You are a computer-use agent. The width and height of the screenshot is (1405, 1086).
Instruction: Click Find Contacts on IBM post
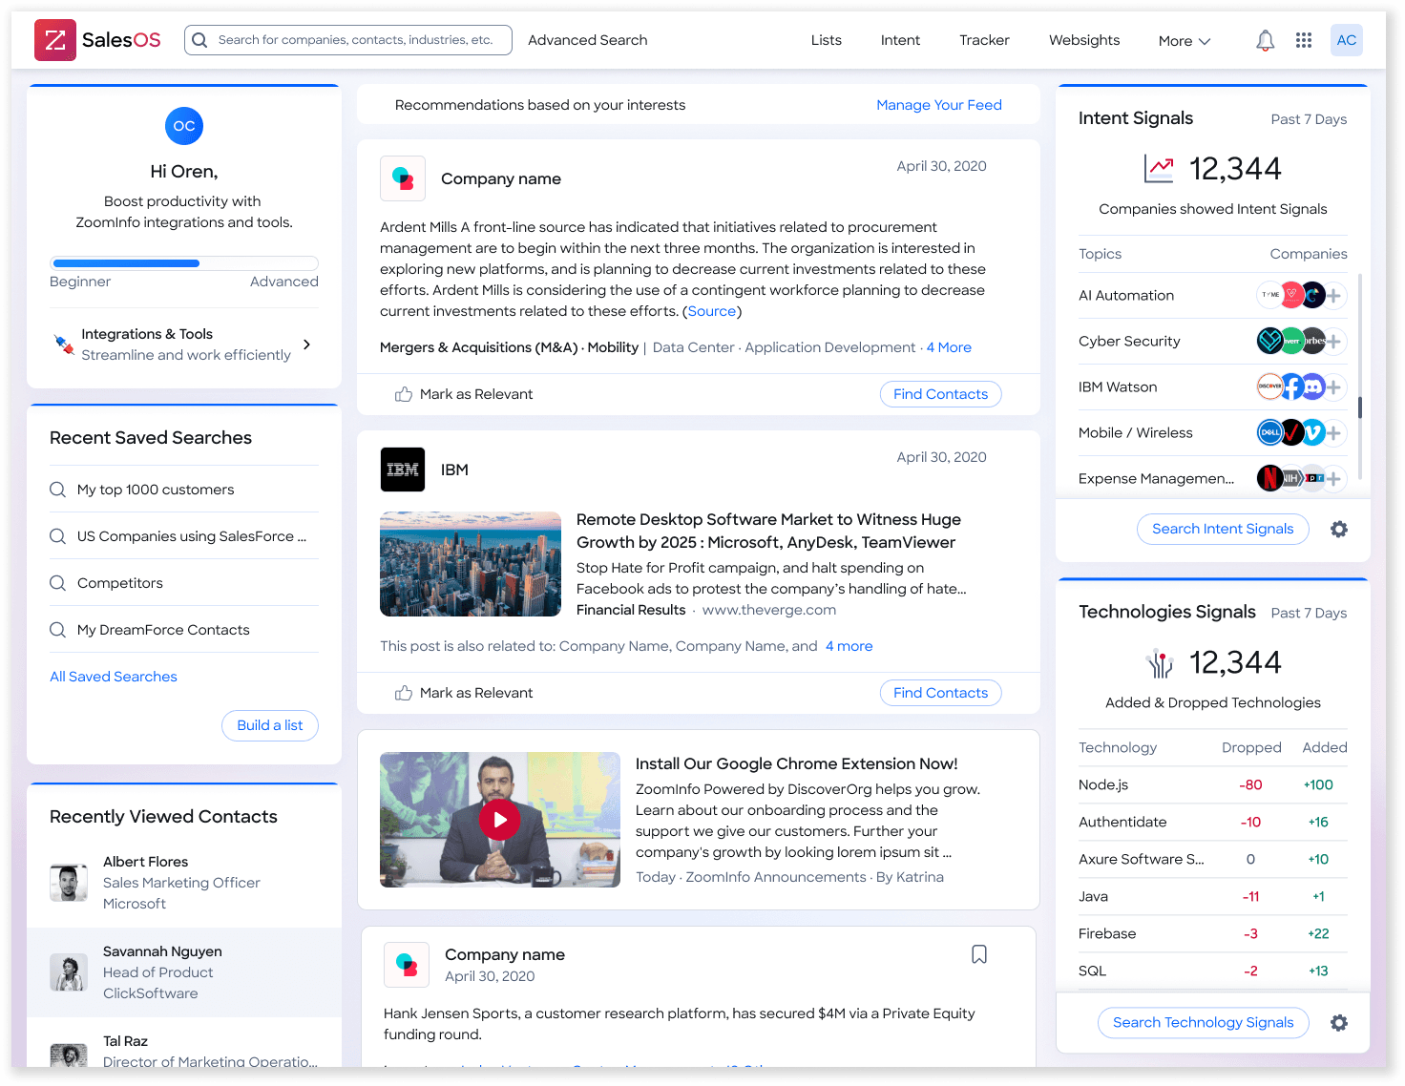[x=940, y=693]
